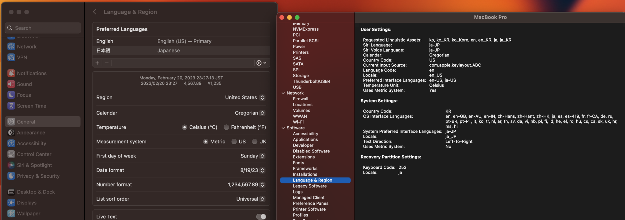Image resolution: width=625 pixels, height=220 pixels.
Task: Select Applications under Software
Action: tap(305, 140)
